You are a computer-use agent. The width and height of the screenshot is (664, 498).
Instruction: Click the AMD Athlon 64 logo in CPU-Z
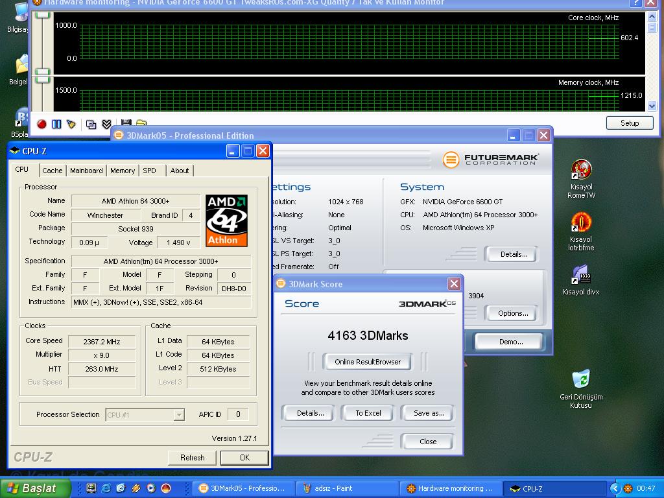(x=226, y=220)
